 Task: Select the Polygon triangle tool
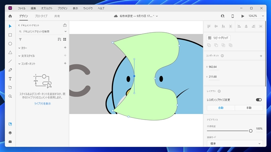tap(10, 52)
